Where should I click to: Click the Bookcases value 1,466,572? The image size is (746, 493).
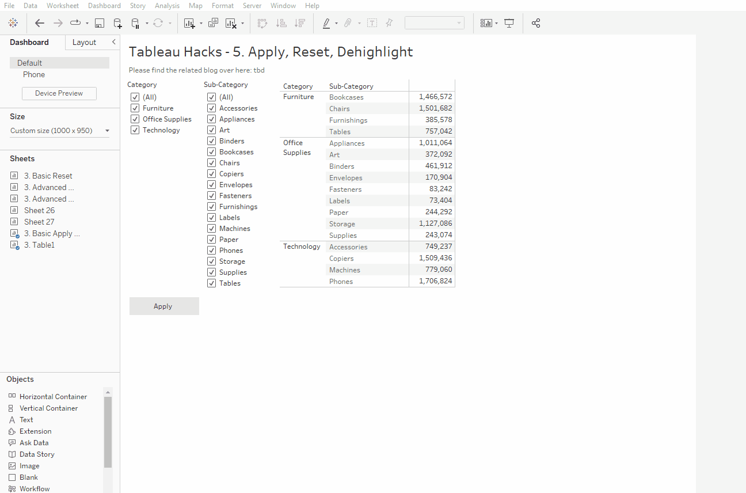(436, 97)
